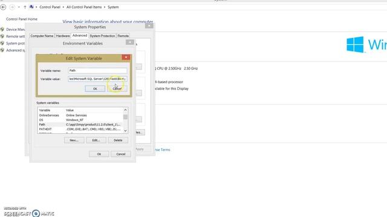Close the Edit System Variable dialog
The image size is (387, 217).
126,57
